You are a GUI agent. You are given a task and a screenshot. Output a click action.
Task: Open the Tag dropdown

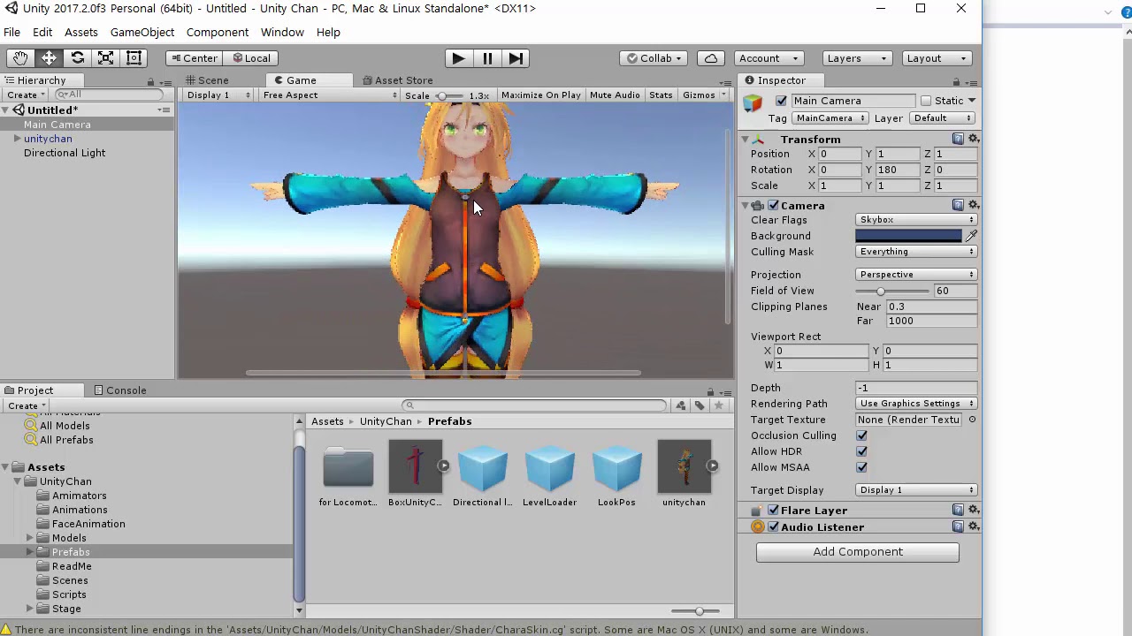[830, 118]
